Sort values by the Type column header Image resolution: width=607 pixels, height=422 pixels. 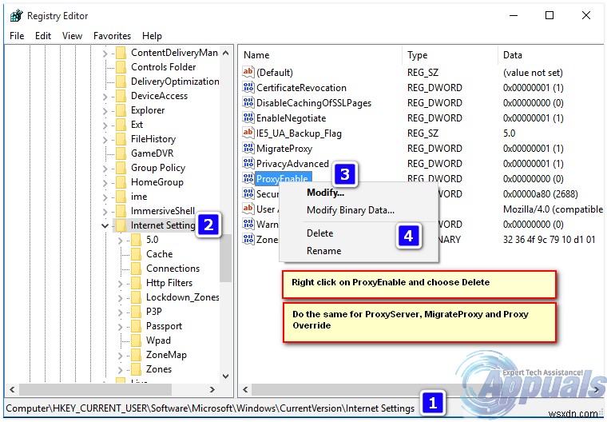tap(450, 55)
